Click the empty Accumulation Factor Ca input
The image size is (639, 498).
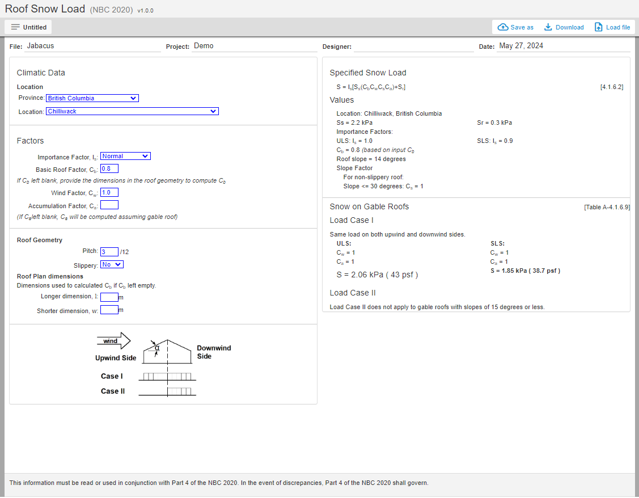109,205
